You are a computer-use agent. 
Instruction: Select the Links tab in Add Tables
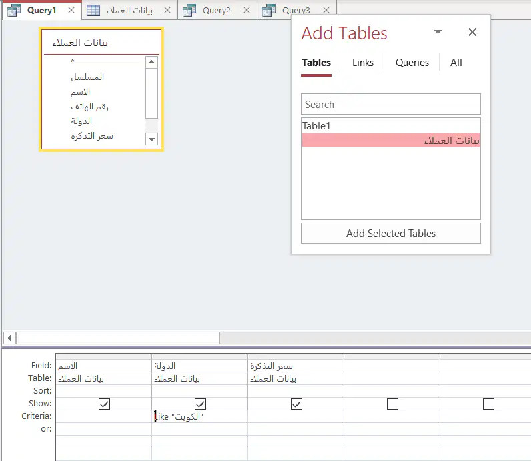(x=363, y=63)
